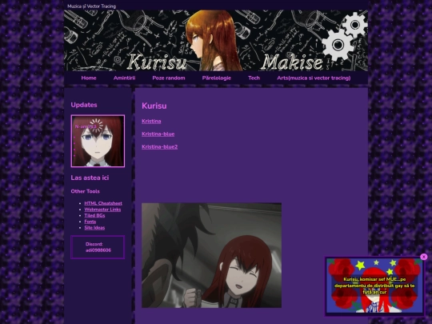This screenshot has width=432, height=324.
Task: Click the Other Tools heading
Action: (85, 191)
